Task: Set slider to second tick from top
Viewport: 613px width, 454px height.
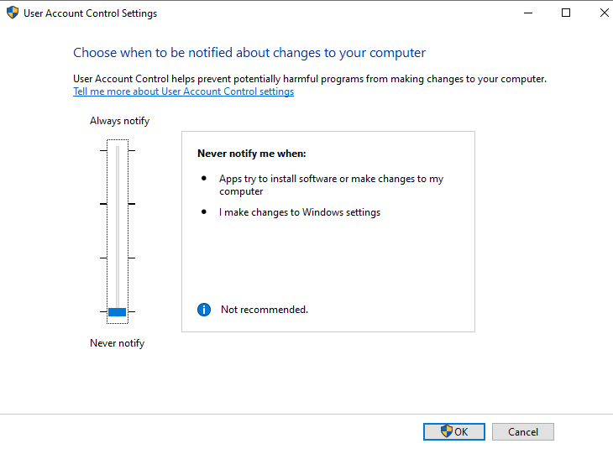Action: (x=117, y=204)
